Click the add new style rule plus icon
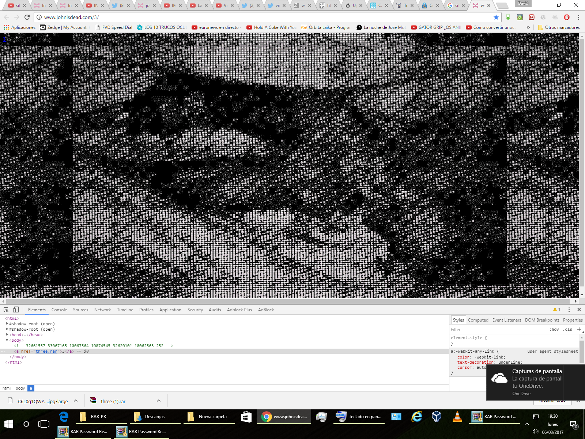The width and height of the screenshot is (585, 439). [579, 329]
